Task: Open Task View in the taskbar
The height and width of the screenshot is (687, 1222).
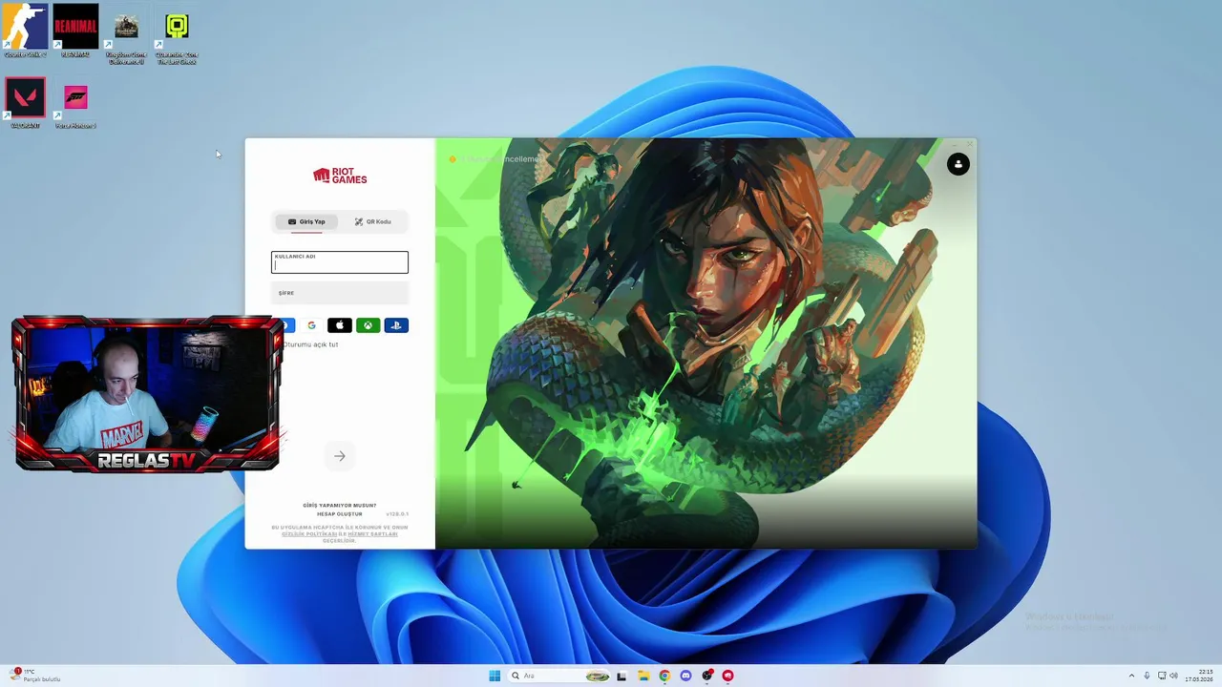Action: click(x=622, y=676)
